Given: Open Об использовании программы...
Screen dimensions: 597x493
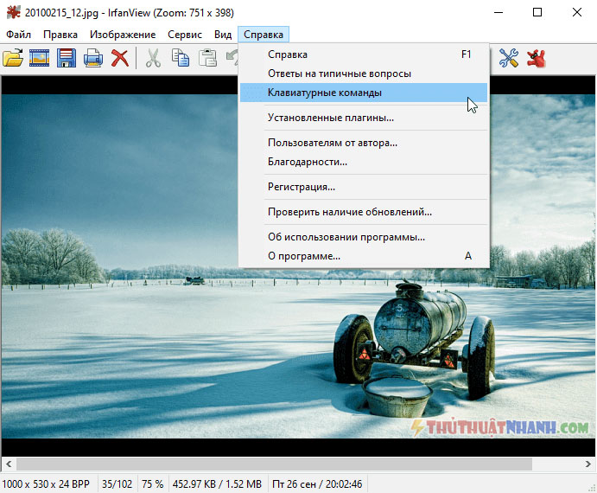Looking at the screenshot, I should tap(364, 237).
